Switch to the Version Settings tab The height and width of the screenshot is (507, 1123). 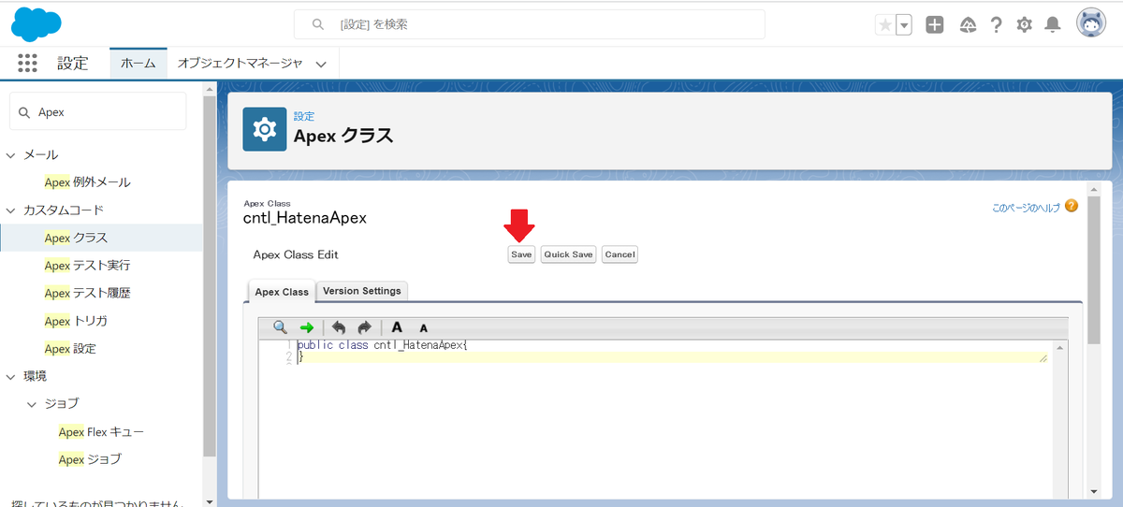pos(362,291)
